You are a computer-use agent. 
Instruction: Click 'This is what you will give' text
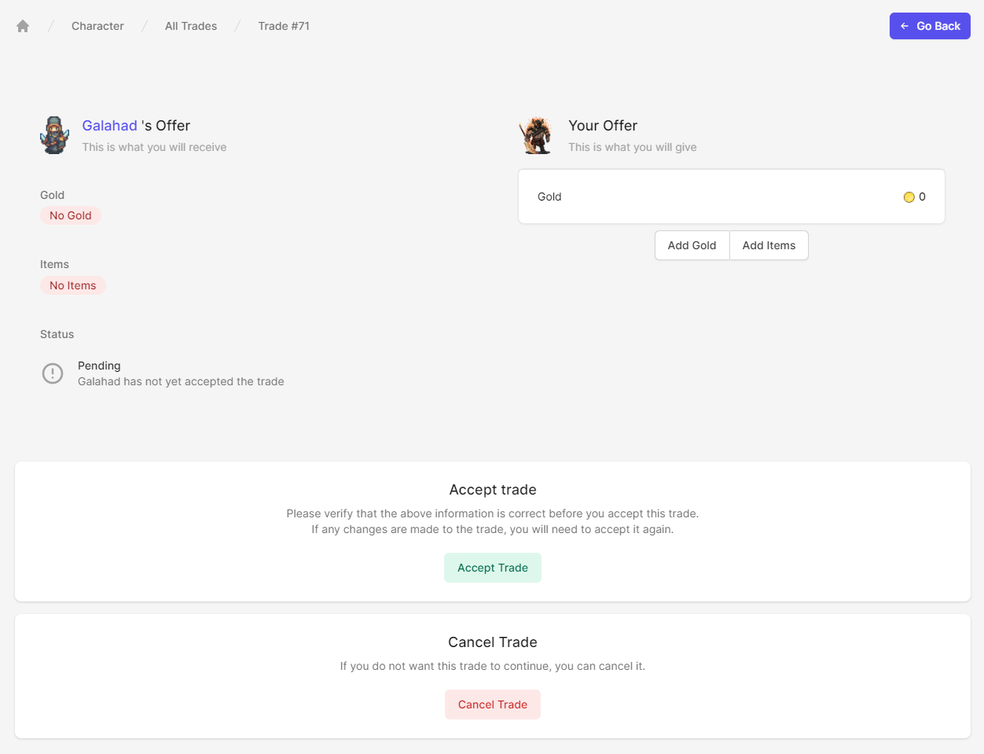pos(633,147)
